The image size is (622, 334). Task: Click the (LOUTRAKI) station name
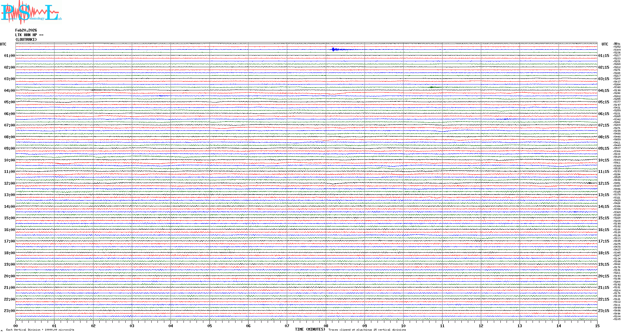point(26,40)
